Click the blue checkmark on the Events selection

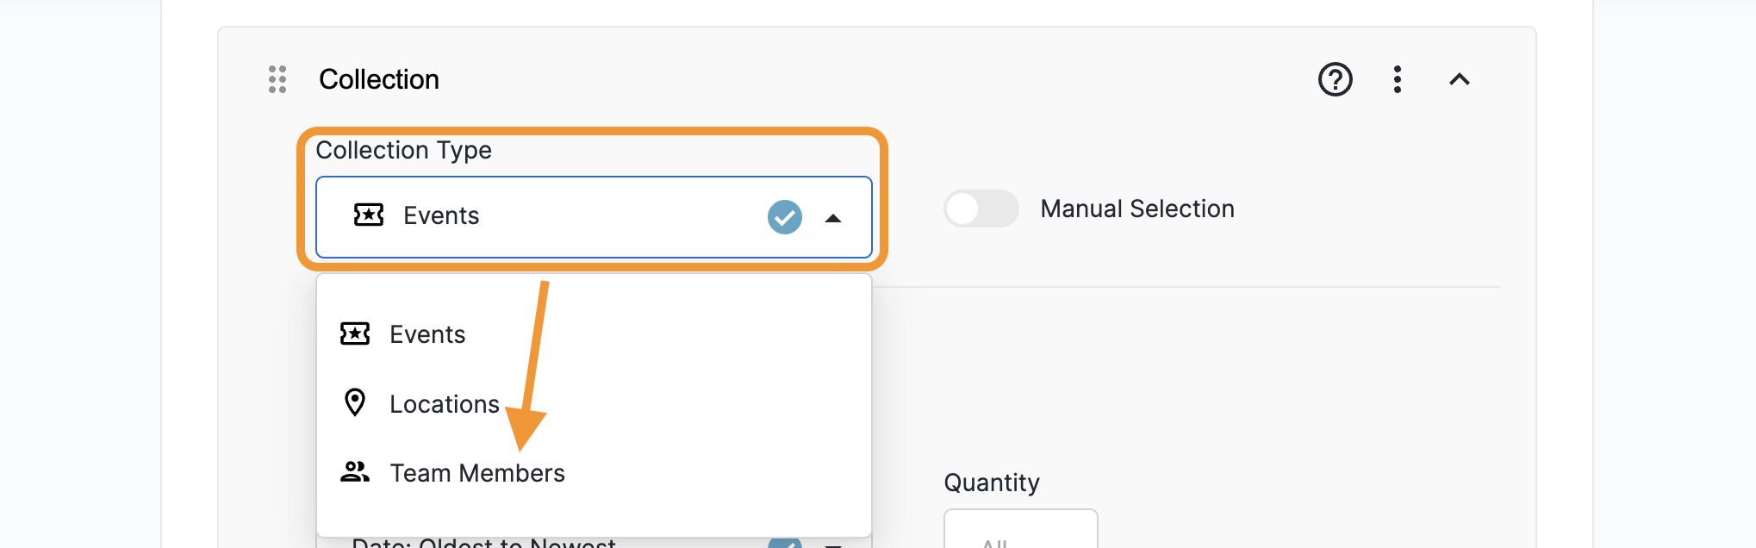pos(783,217)
